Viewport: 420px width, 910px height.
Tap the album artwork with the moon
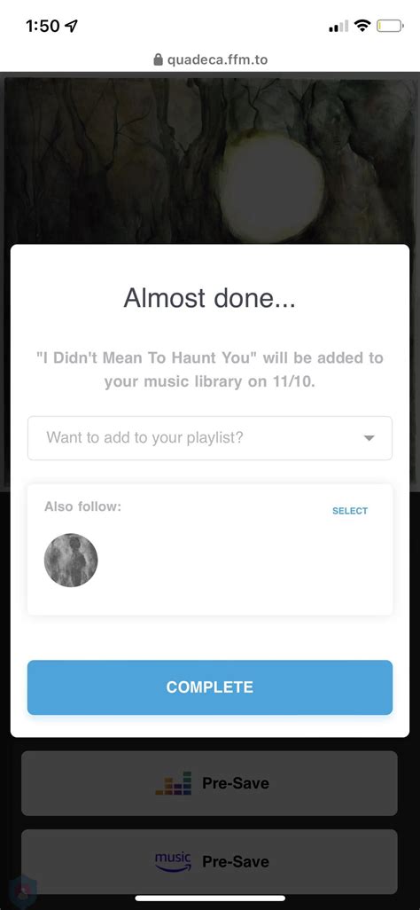click(x=210, y=161)
